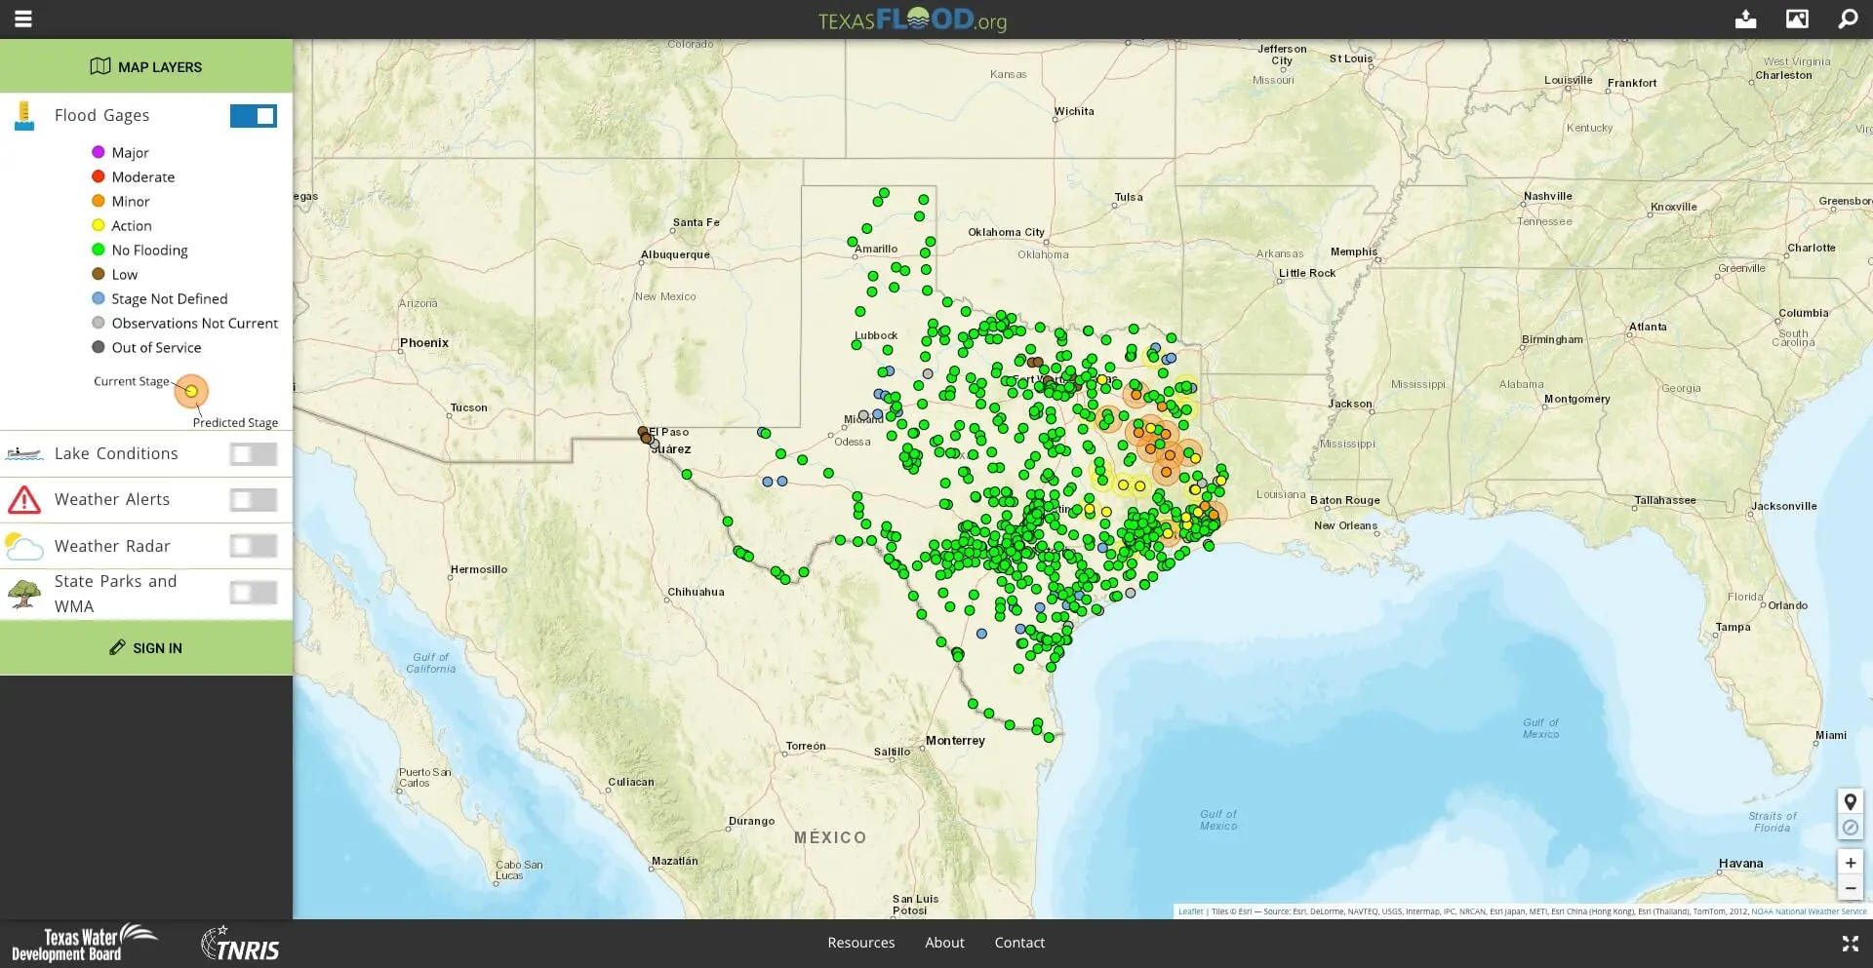Click the TexasFlood.org logo
Screen dimensions: 1873x968
tap(912, 19)
